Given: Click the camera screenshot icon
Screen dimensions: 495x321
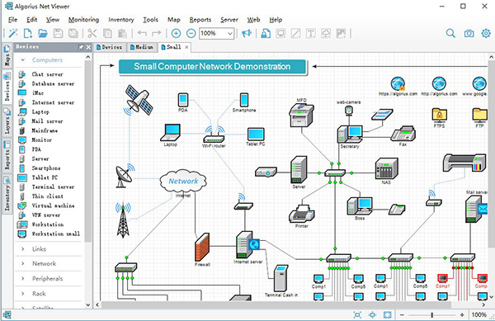Looking at the screenshot, I should coord(469,33).
